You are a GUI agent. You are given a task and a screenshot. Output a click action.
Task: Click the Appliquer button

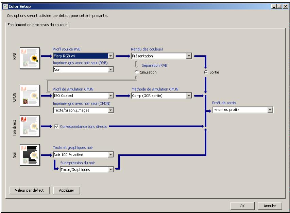[67, 190]
